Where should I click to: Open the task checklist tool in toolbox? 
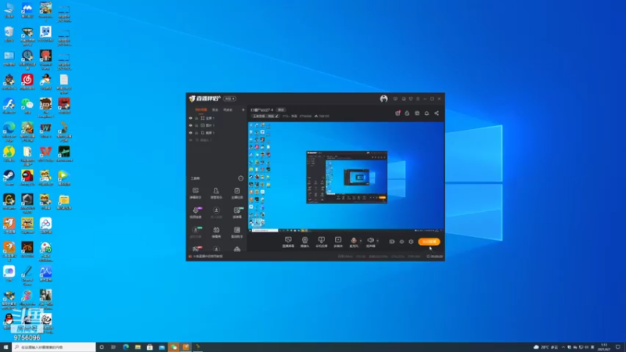point(237,192)
